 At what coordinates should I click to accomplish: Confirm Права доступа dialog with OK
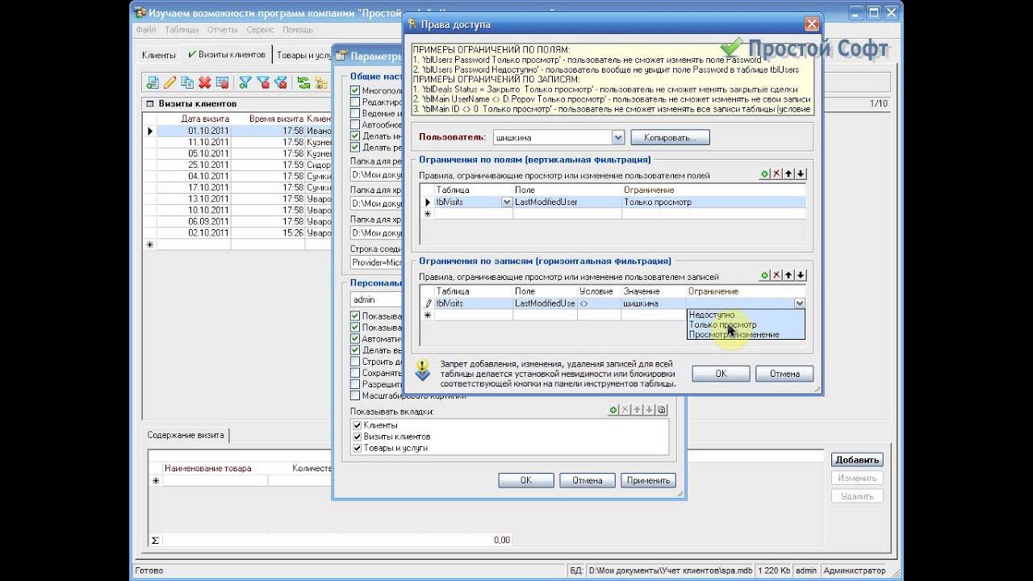coord(721,374)
